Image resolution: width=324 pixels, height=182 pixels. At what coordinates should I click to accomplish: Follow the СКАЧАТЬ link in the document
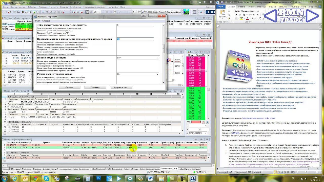[236, 133]
